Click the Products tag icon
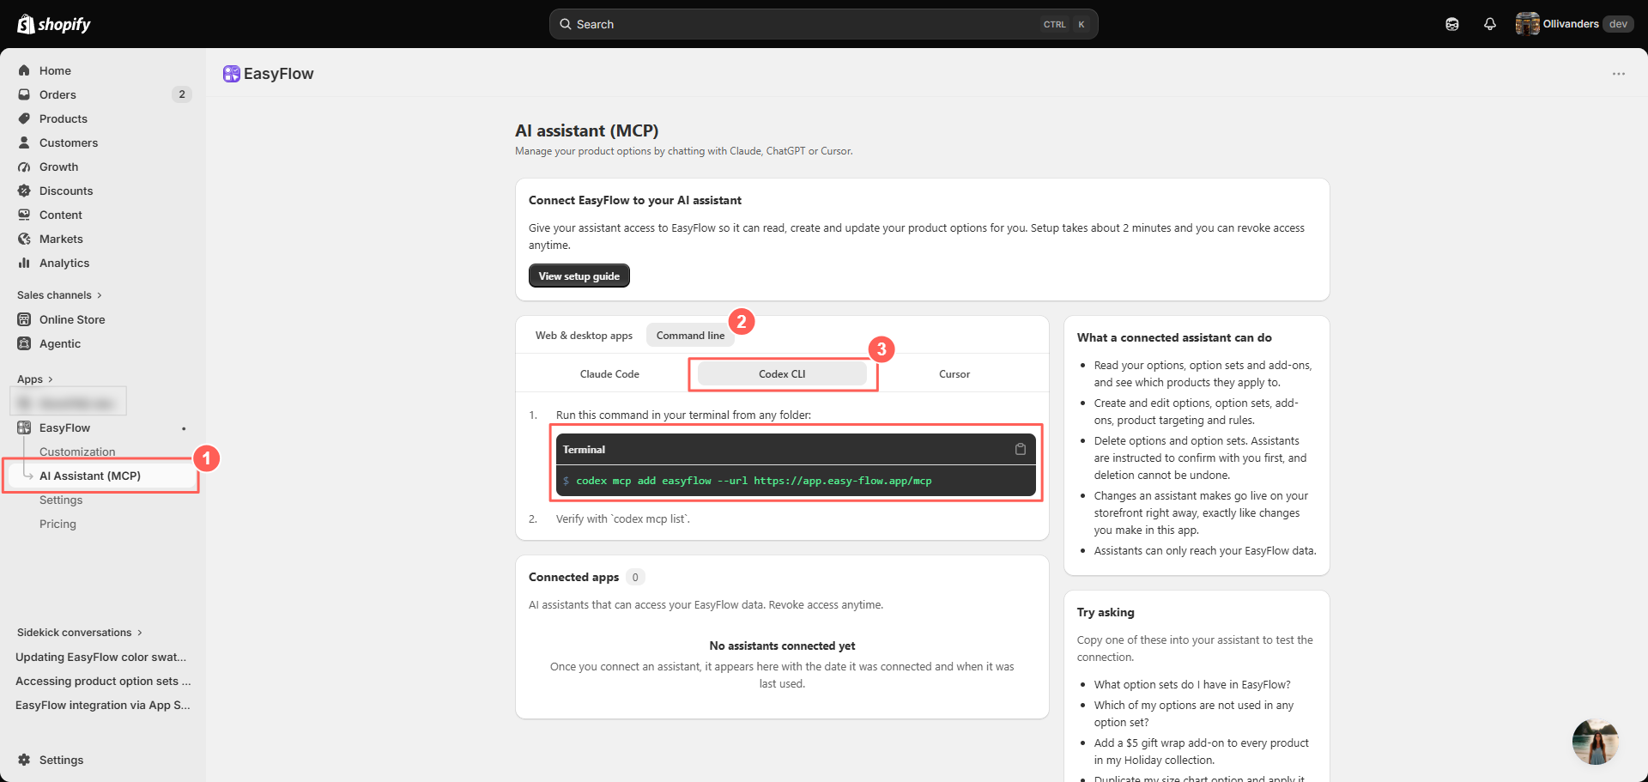 [x=24, y=118]
